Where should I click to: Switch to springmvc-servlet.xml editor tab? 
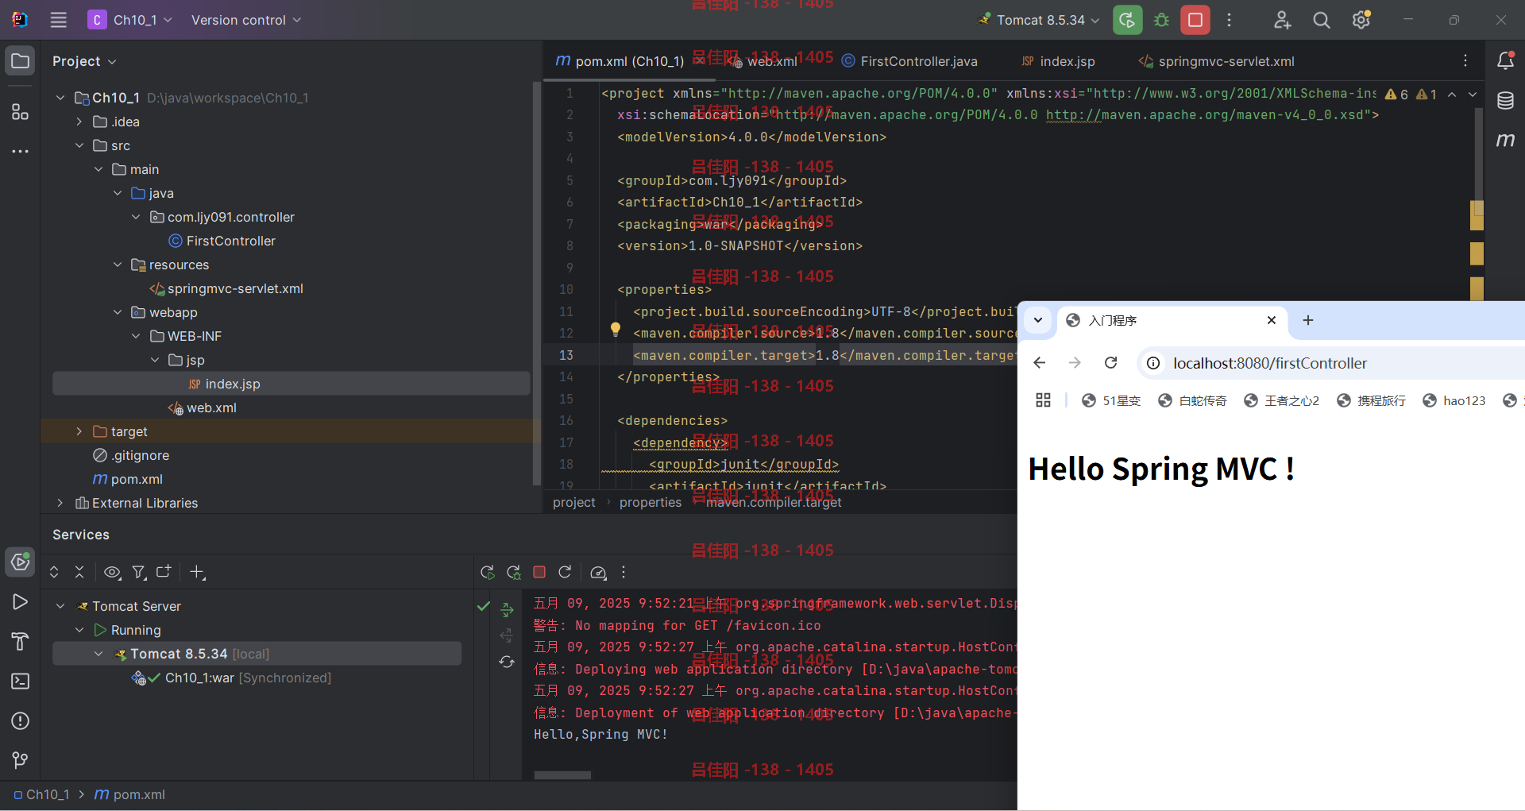[1216, 61]
